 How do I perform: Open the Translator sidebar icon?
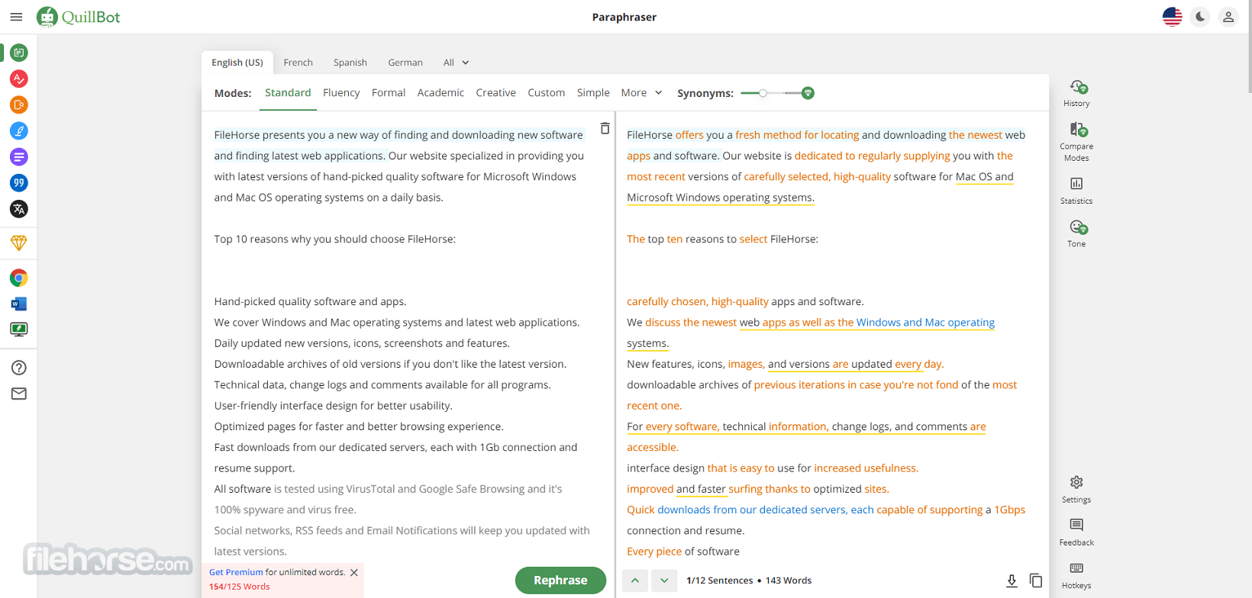click(19, 208)
